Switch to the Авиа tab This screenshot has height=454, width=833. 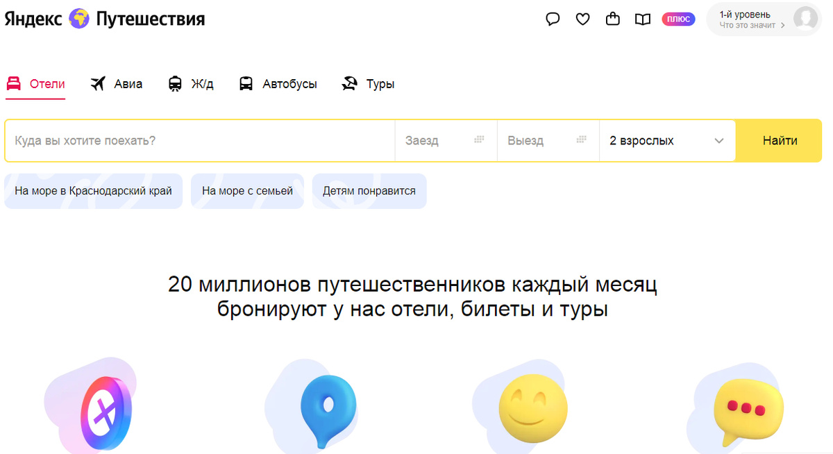coord(117,84)
